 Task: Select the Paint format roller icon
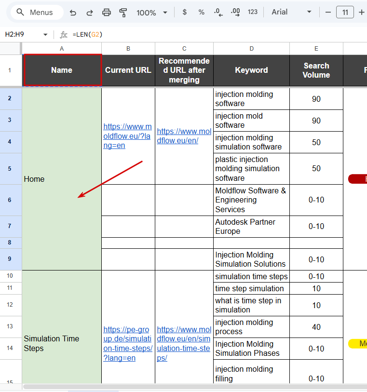tap(123, 12)
